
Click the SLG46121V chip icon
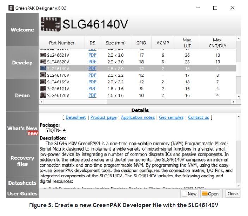tap(43, 88)
